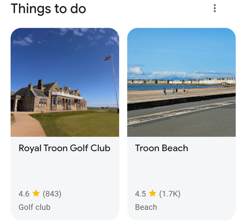View the (1.7K) reviews count

tap(170, 194)
